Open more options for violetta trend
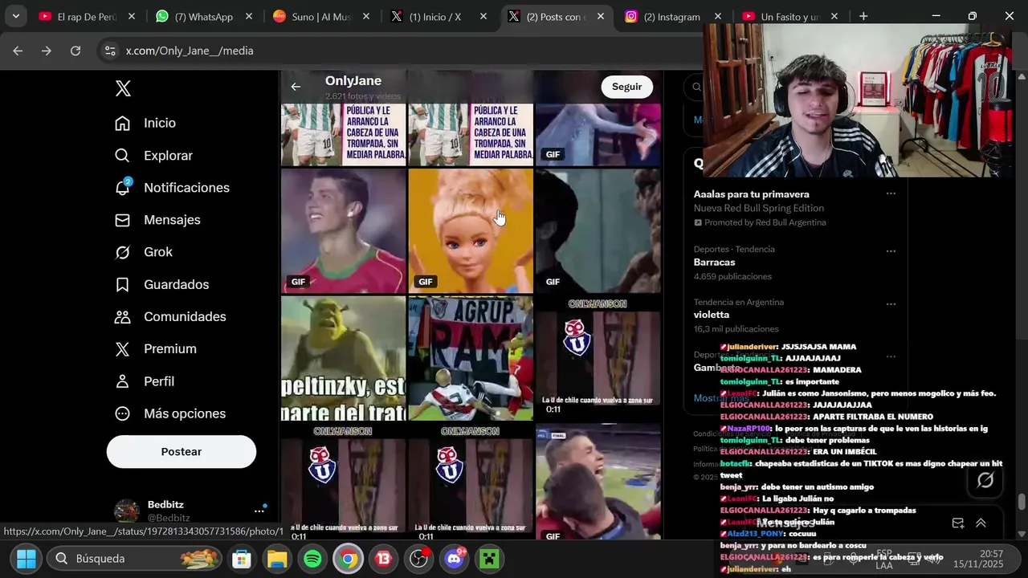The width and height of the screenshot is (1028, 578). pyautogui.click(x=891, y=304)
